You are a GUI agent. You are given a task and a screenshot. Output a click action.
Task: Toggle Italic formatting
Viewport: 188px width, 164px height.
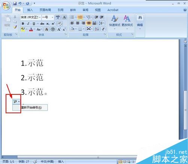[28, 24]
